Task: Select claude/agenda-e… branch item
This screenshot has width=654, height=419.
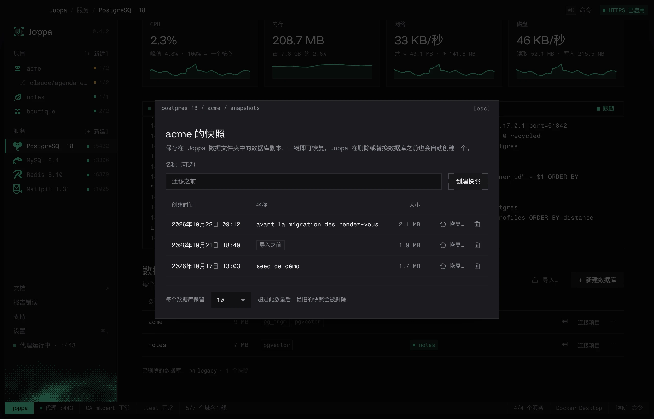Action: [x=61, y=83]
